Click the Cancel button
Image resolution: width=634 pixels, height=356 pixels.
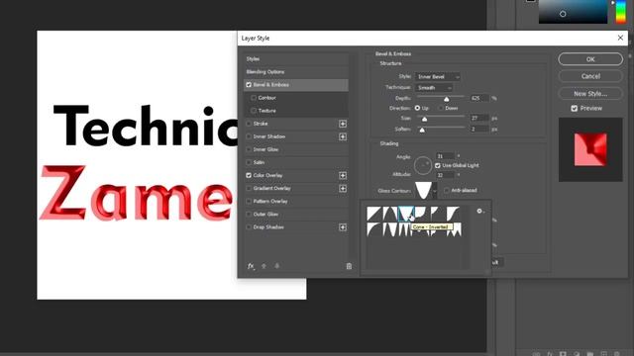[590, 76]
